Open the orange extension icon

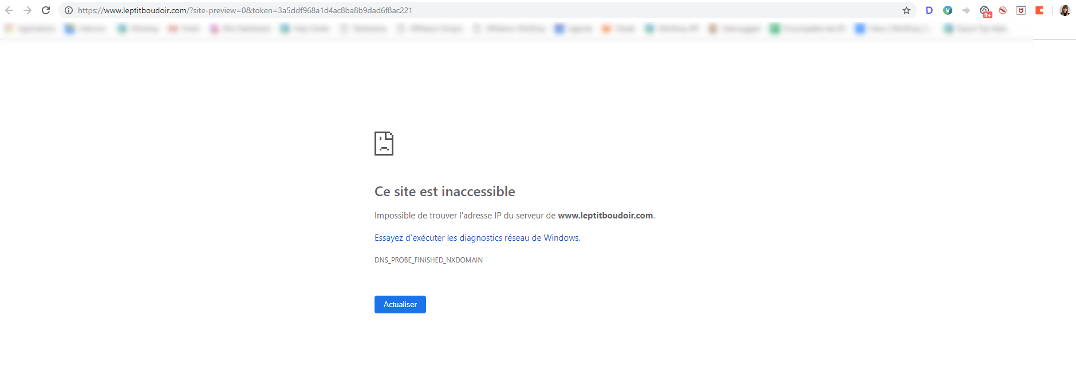[x=1039, y=10]
